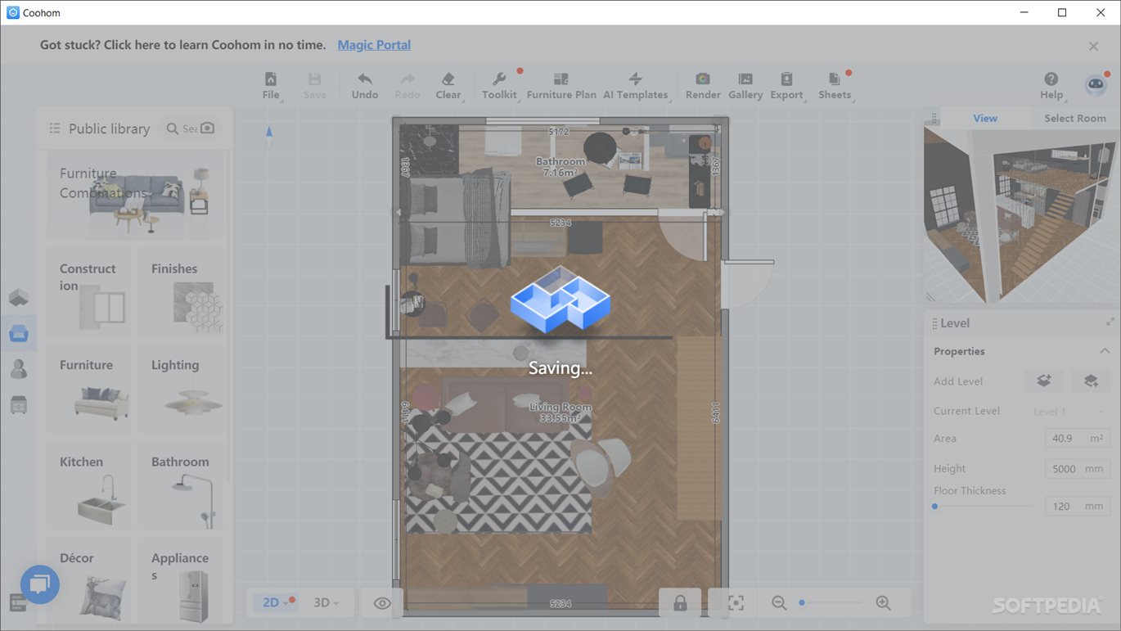The image size is (1121, 631).
Task: Redo the last action
Action: (407, 85)
